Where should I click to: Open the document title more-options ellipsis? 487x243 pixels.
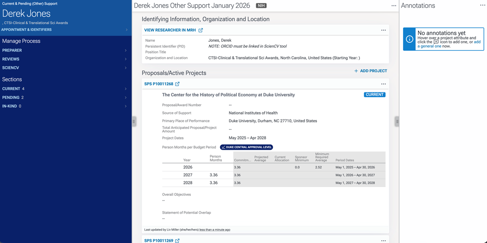click(394, 6)
